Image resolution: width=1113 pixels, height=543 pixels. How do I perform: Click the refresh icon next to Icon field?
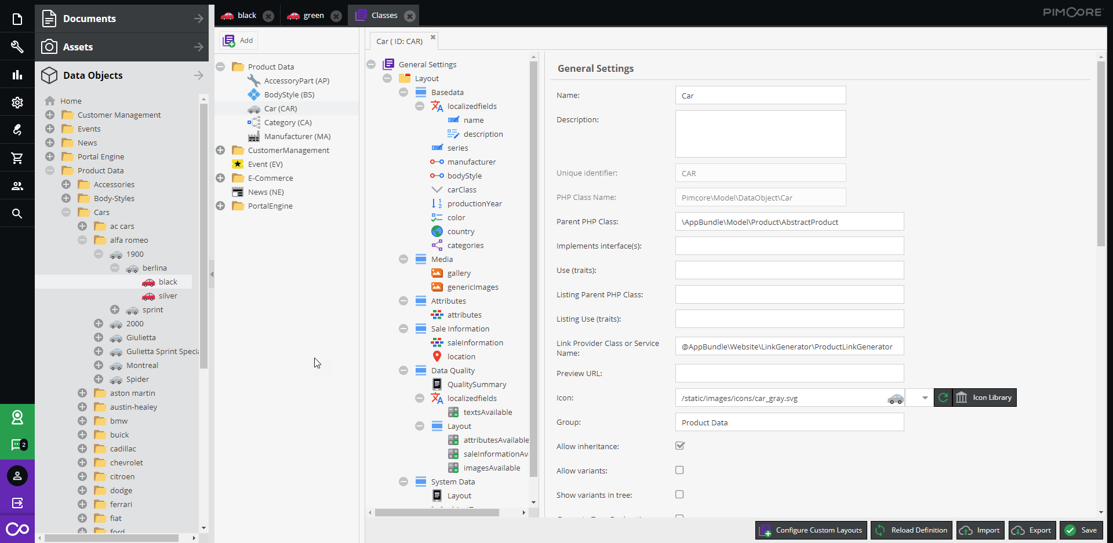click(x=943, y=398)
